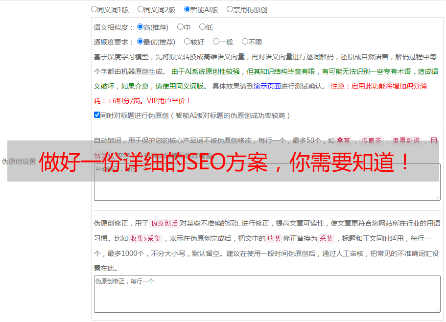The image size is (446, 322).
Task: Click the 自动锁词 textarea resize handle
Action: 438,198
